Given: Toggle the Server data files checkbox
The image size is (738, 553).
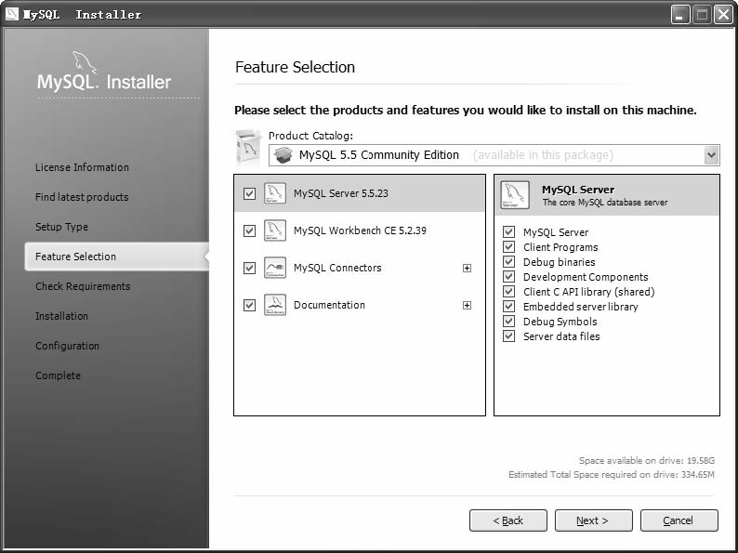Looking at the screenshot, I should [508, 336].
